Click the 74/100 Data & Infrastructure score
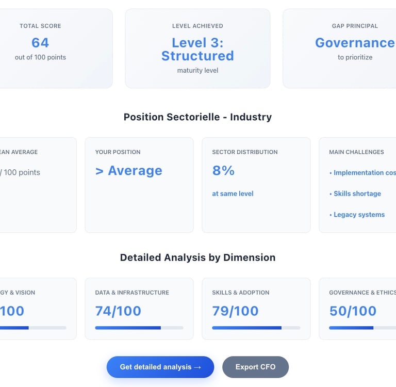Image resolution: width=396 pixels, height=387 pixels. [x=118, y=311]
